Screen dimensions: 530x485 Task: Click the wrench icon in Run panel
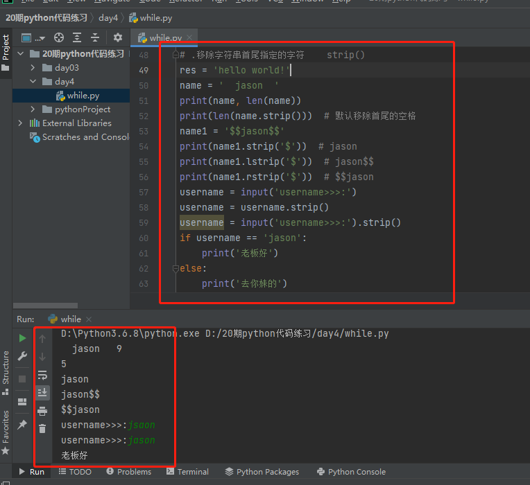point(22,356)
